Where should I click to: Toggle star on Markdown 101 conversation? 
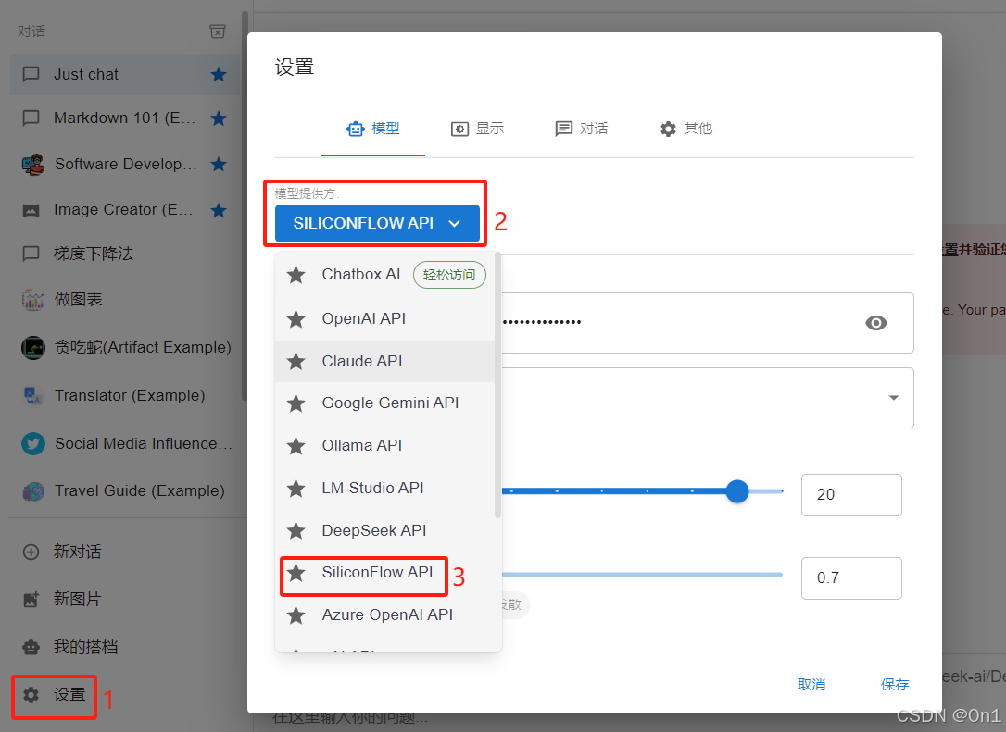(219, 118)
